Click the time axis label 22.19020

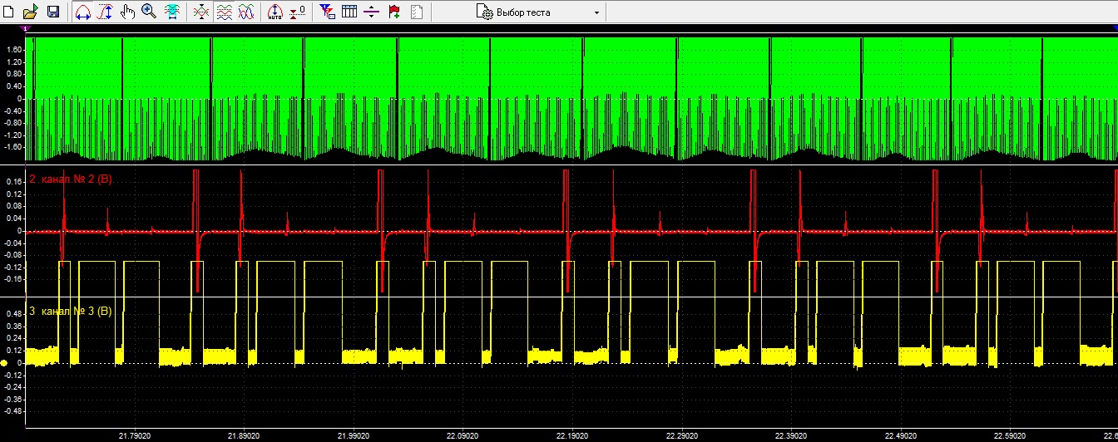(572, 435)
